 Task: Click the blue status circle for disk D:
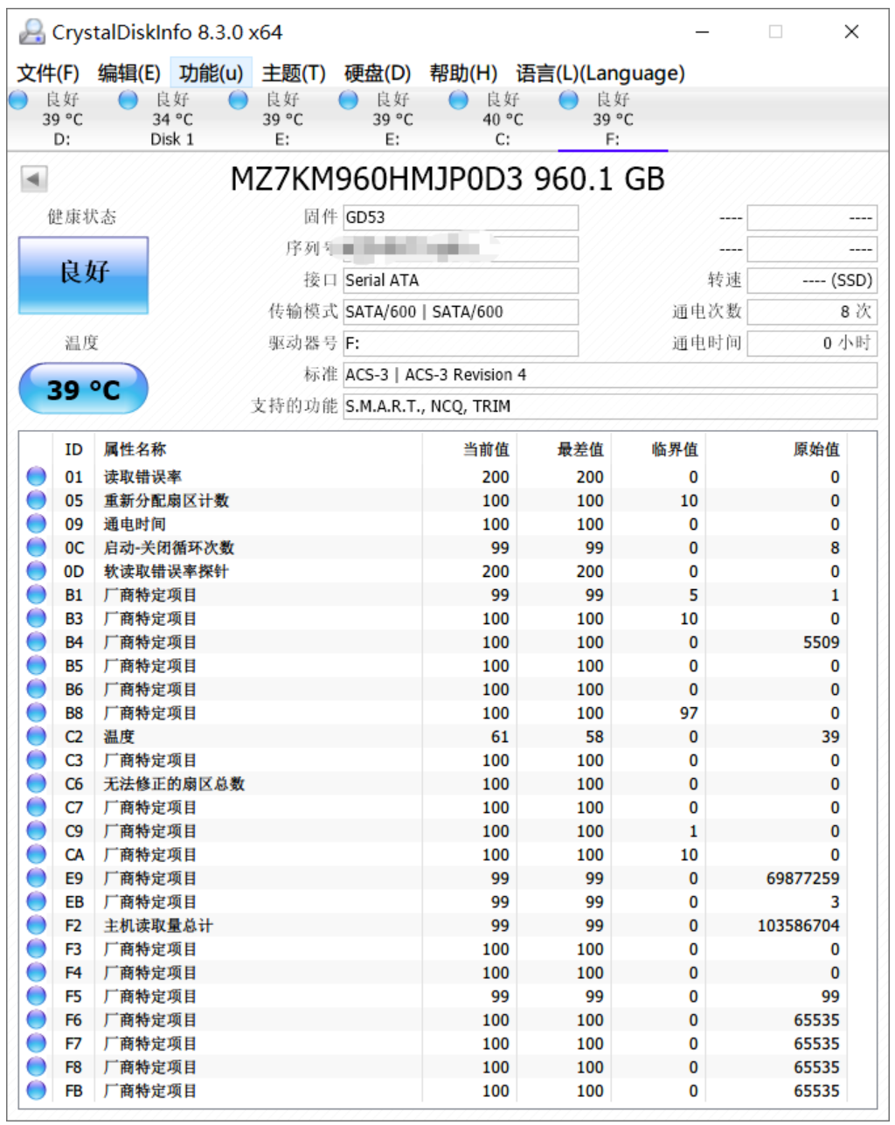[18, 100]
